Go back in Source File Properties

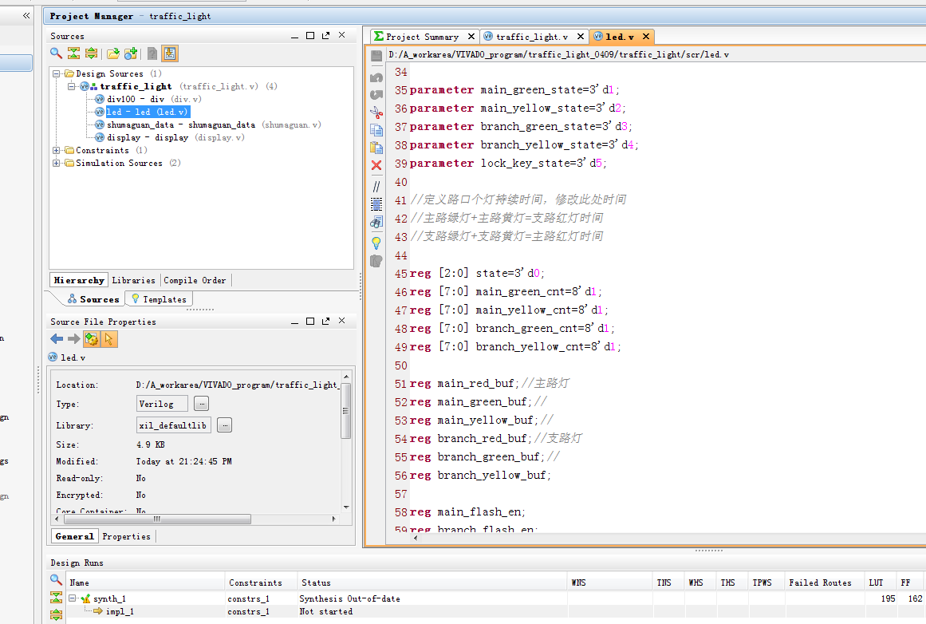tap(57, 338)
